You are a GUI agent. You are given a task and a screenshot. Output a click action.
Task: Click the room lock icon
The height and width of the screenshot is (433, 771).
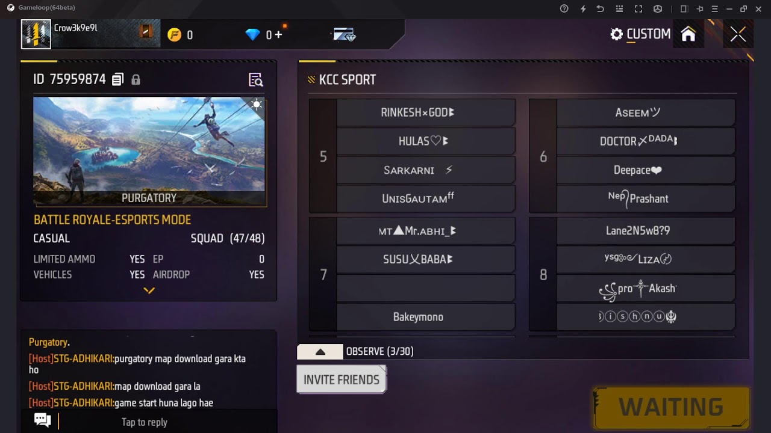click(x=136, y=79)
